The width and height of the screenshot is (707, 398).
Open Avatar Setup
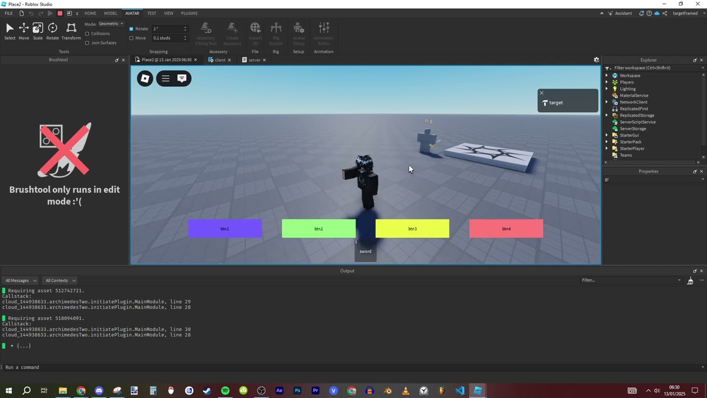click(298, 34)
